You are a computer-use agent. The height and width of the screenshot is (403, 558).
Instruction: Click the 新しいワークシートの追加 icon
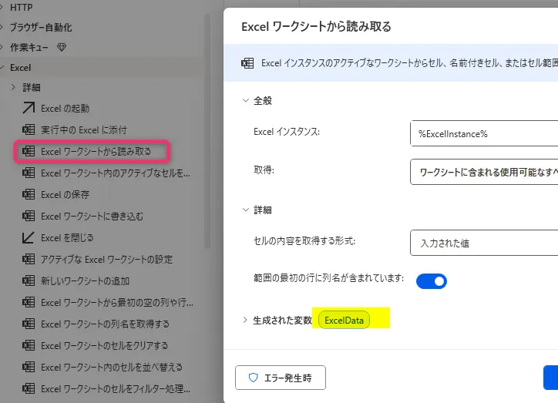[x=29, y=281]
